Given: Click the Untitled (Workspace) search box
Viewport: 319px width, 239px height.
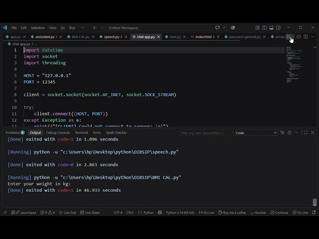Looking at the screenshot, I should point(159,28).
